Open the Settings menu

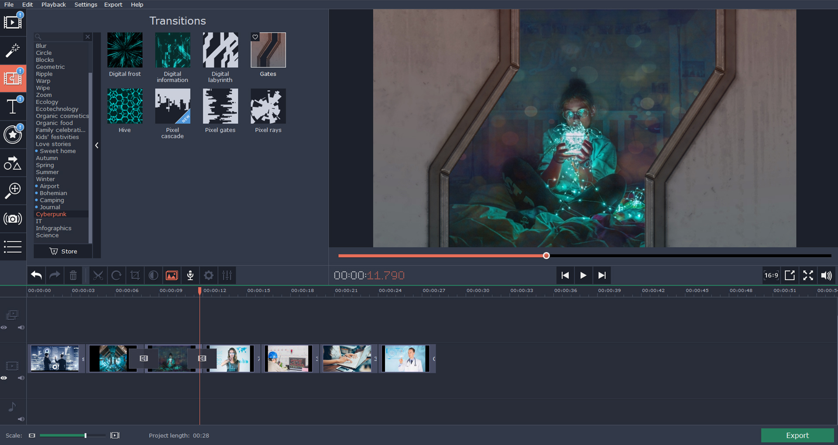[x=86, y=4]
